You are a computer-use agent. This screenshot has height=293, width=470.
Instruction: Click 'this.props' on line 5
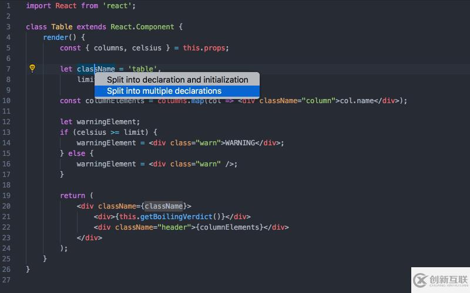coord(204,48)
